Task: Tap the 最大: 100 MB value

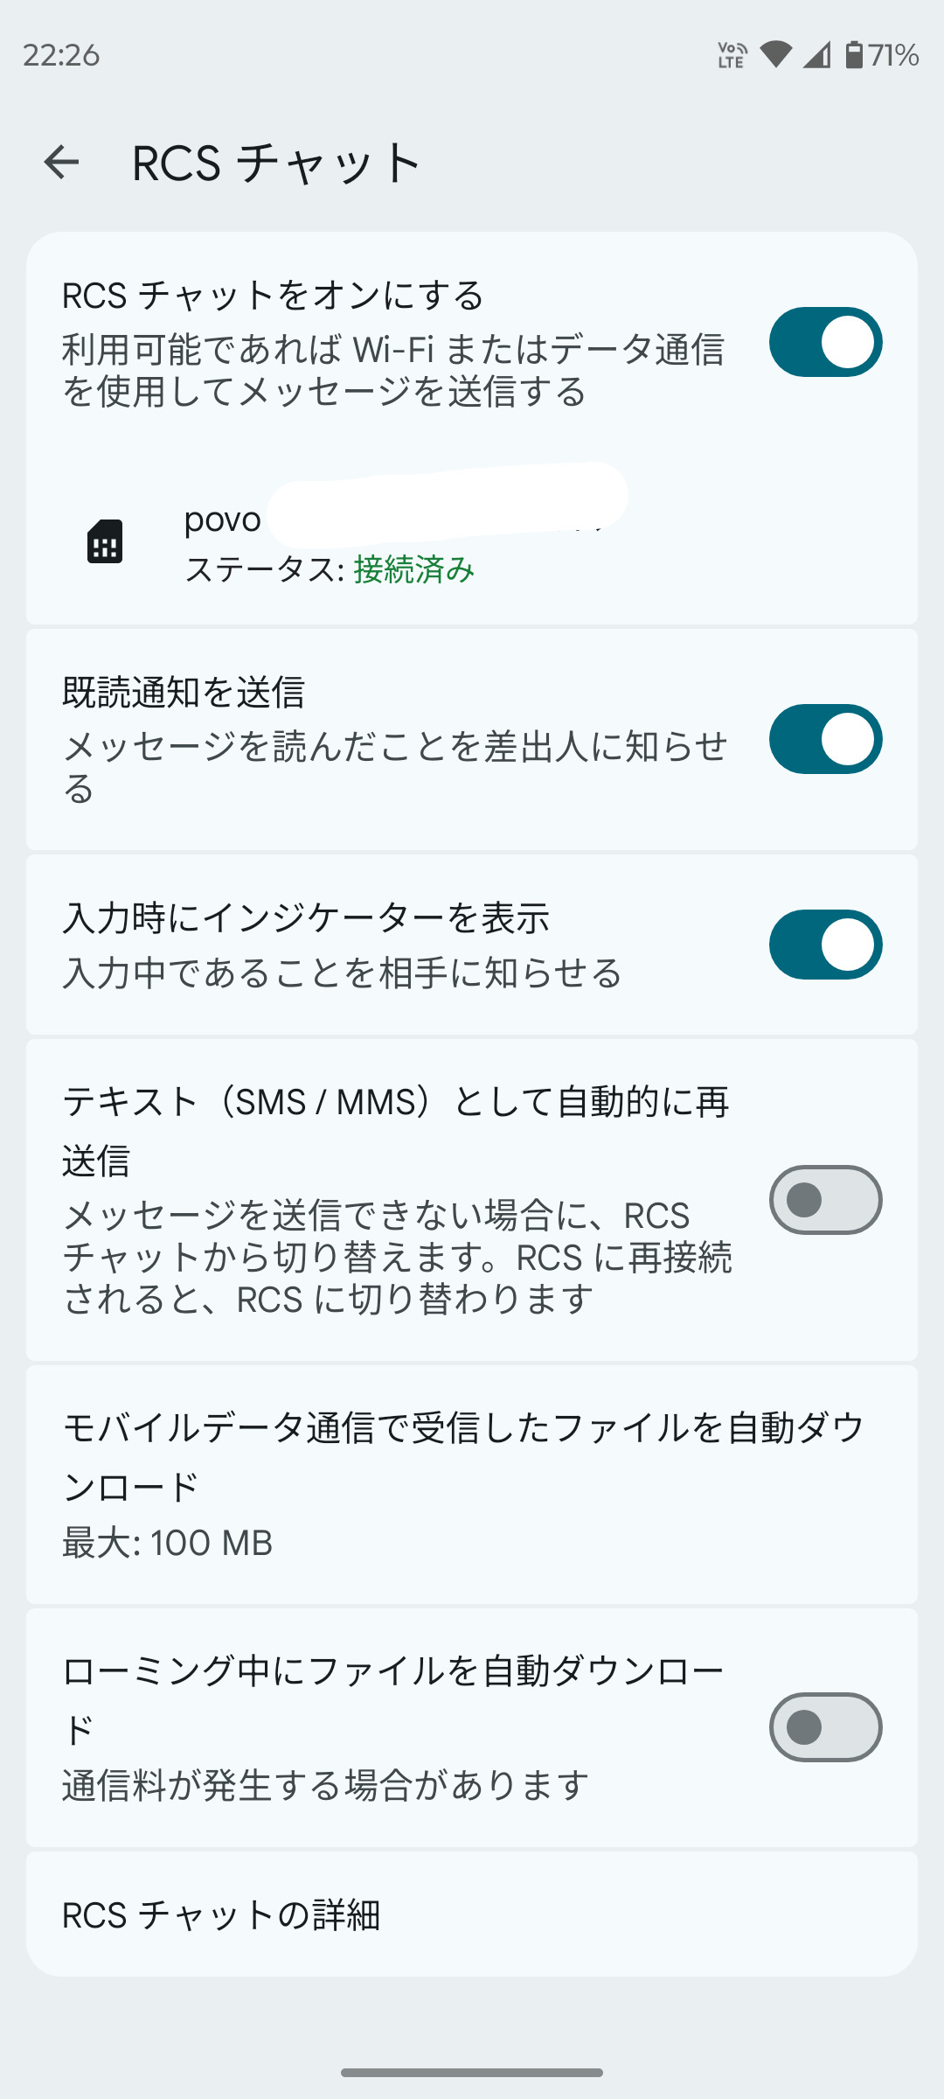Action: coord(168,1543)
